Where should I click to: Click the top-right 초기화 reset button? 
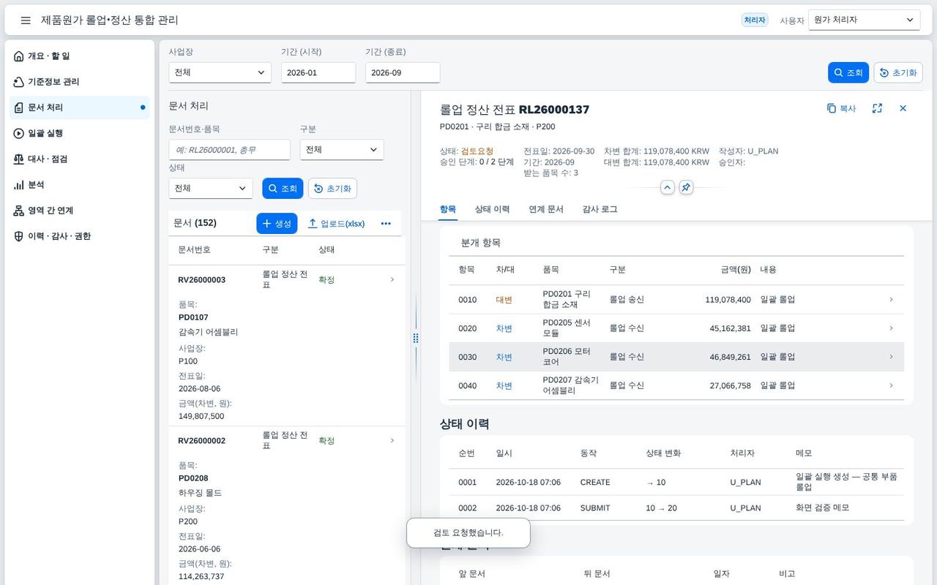[x=898, y=72]
